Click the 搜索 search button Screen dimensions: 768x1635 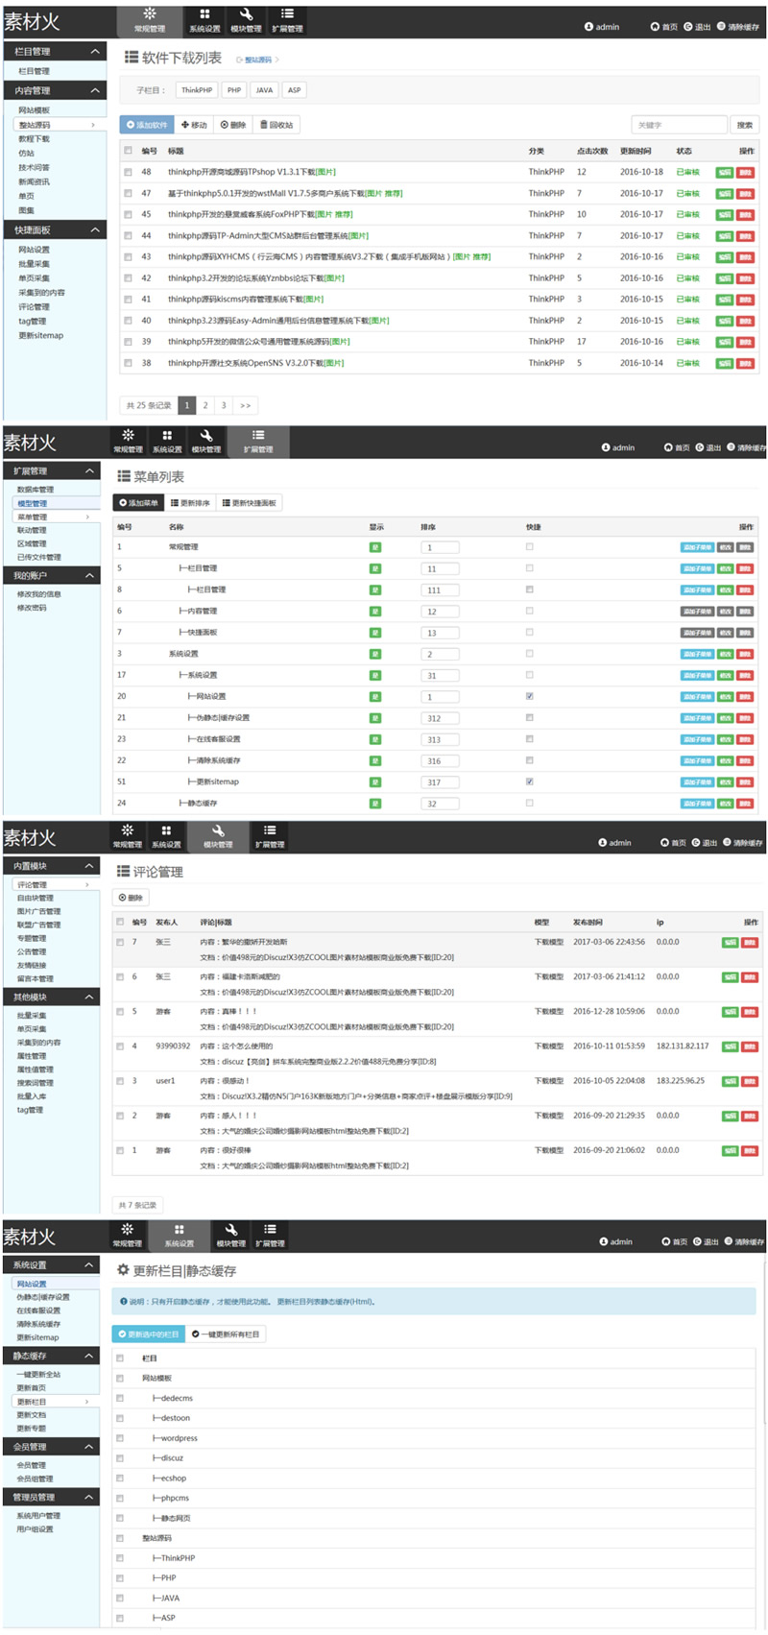click(x=744, y=125)
